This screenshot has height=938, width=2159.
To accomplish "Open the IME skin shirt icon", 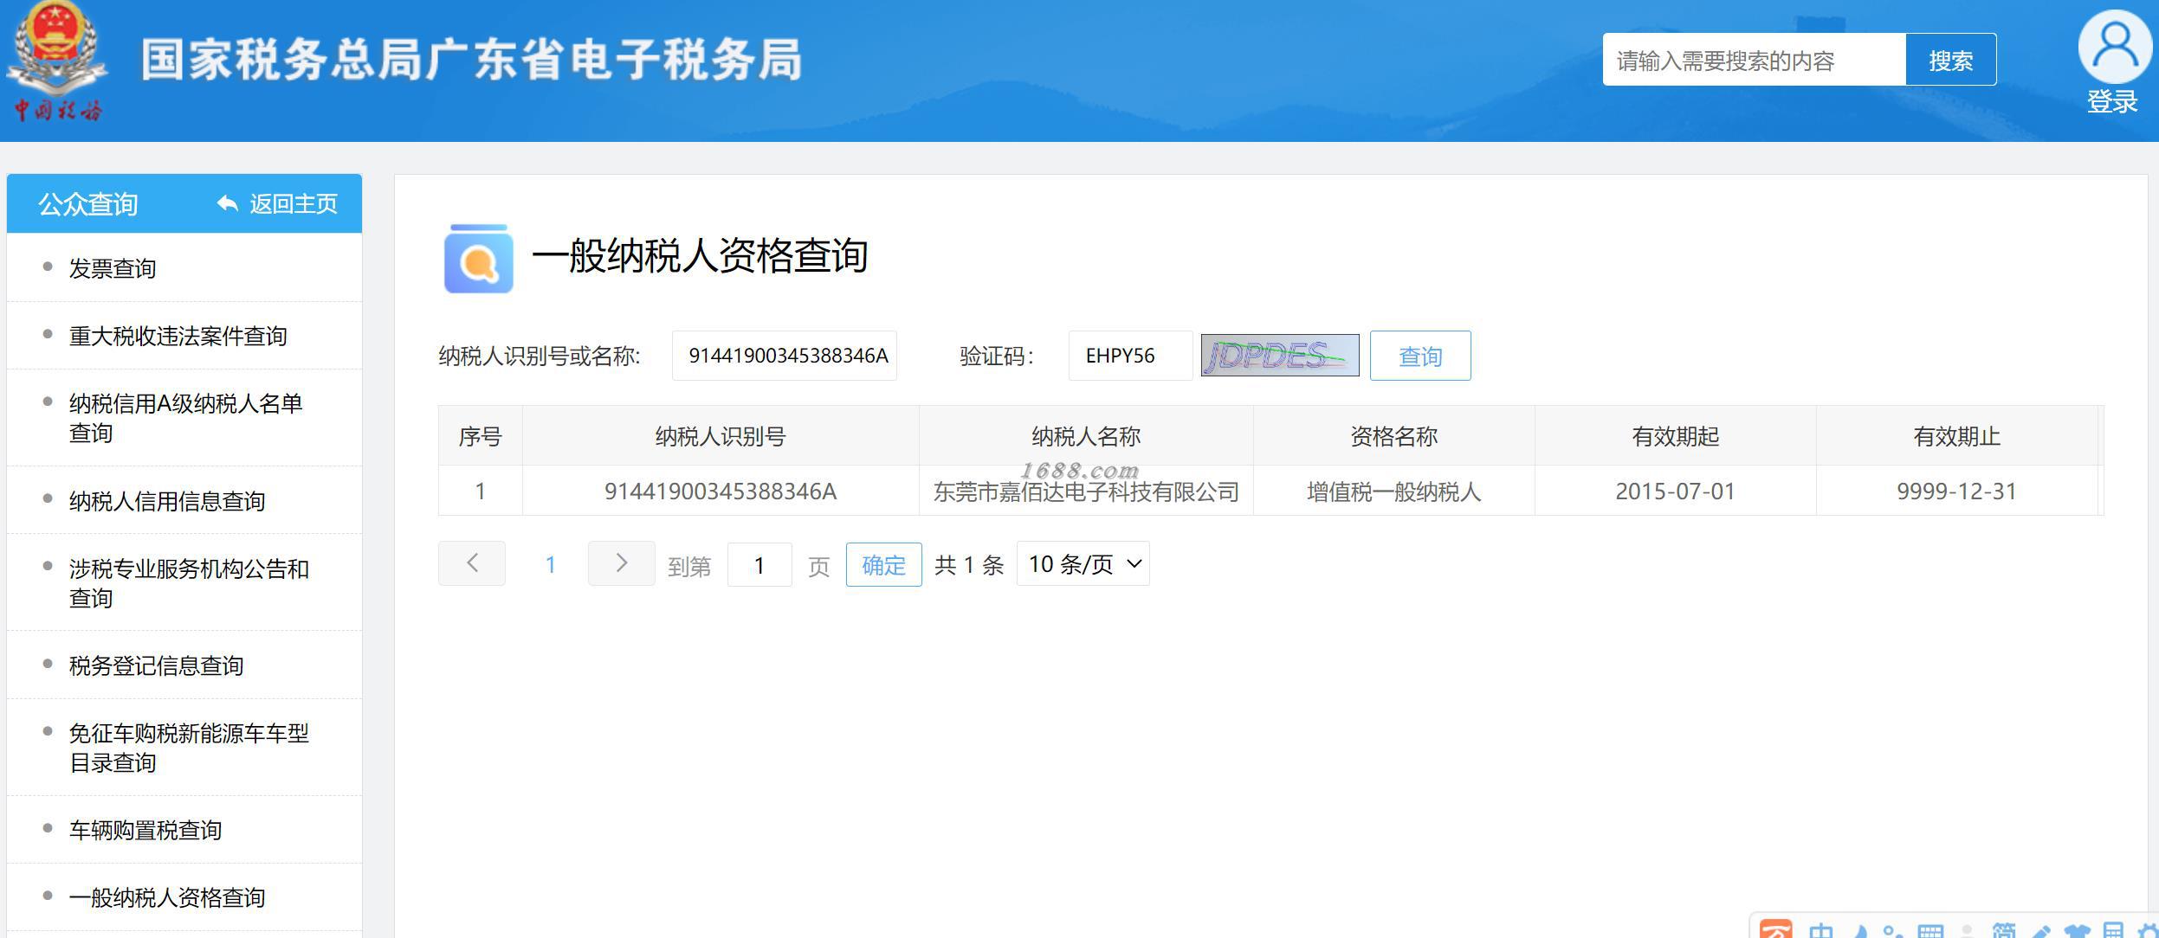I will tap(2076, 931).
